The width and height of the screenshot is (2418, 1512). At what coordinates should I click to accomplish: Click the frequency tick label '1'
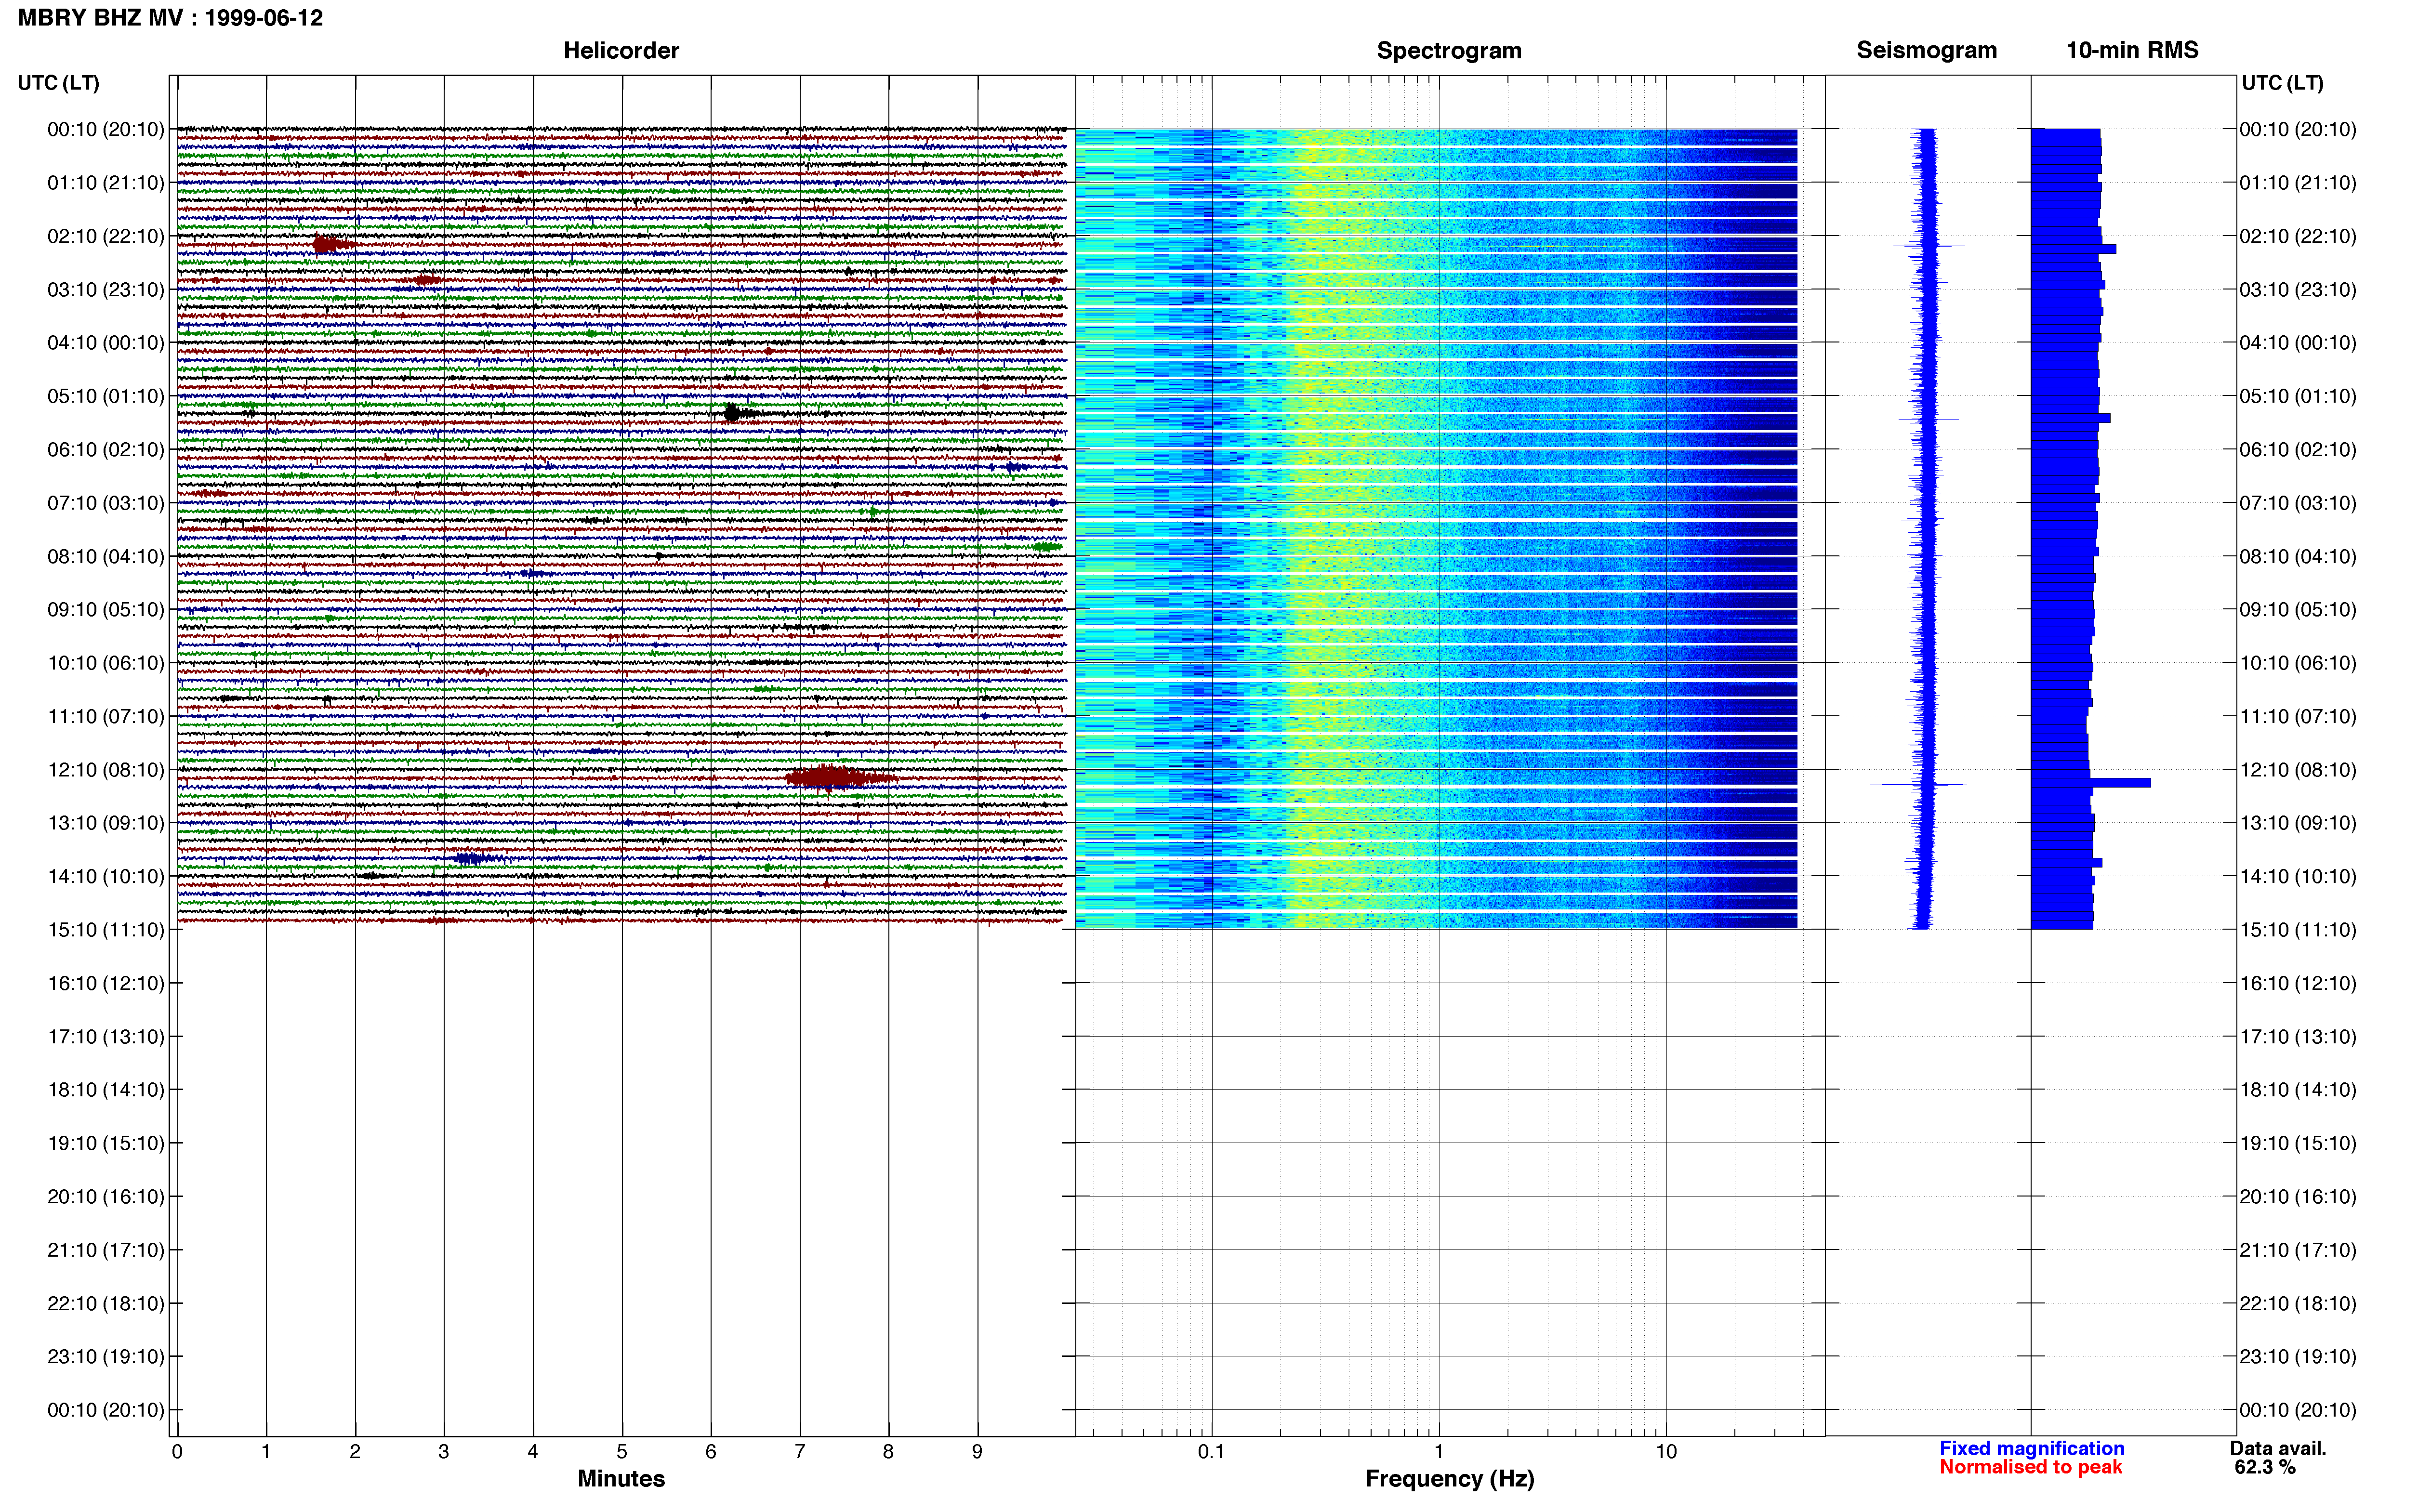pyautogui.click(x=1438, y=1451)
